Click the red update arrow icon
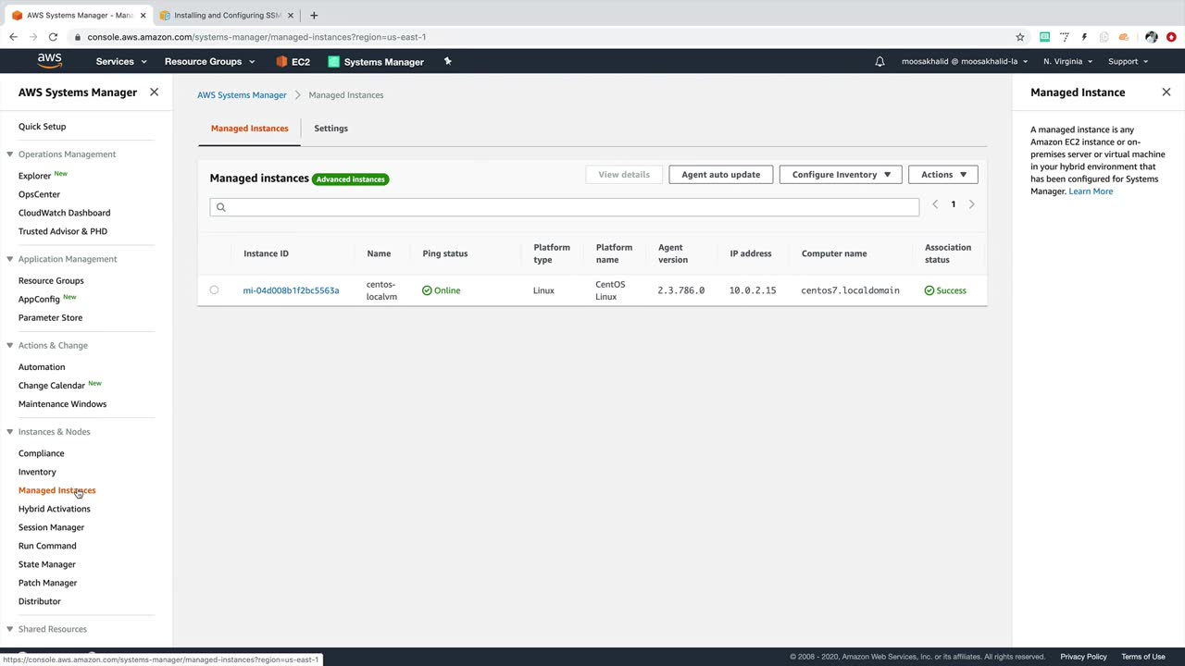This screenshot has width=1185, height=666. (1171, 37)
